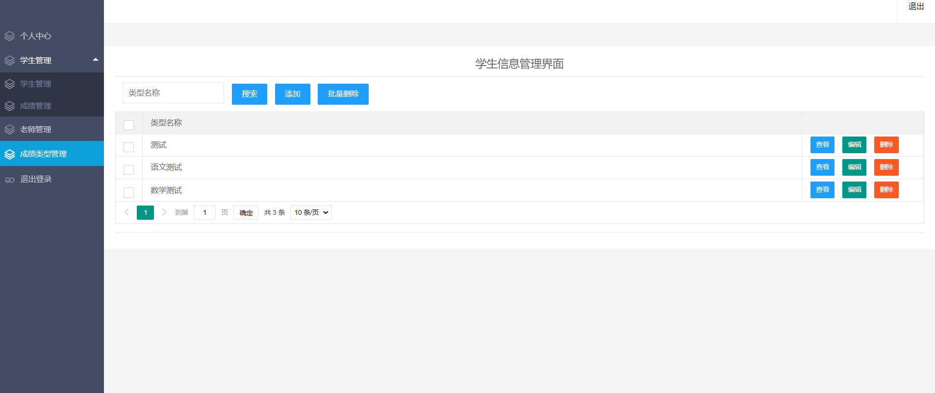Click 编辑 for the 数学测试 row

pos(854,190)
